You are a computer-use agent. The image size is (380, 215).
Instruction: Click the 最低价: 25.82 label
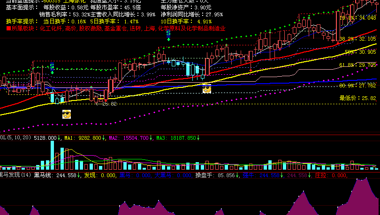tap(357, 98)
